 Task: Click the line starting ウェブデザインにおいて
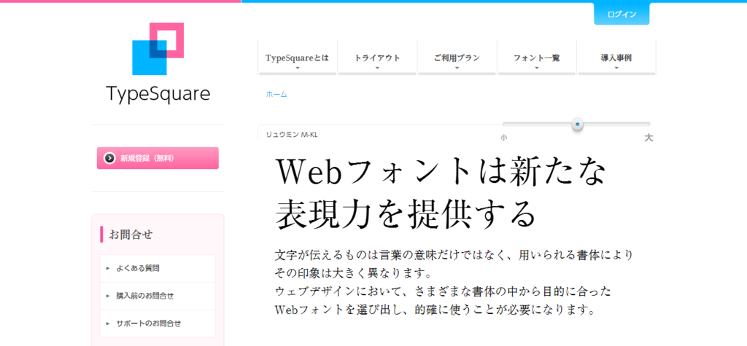(x=443, y=291)
